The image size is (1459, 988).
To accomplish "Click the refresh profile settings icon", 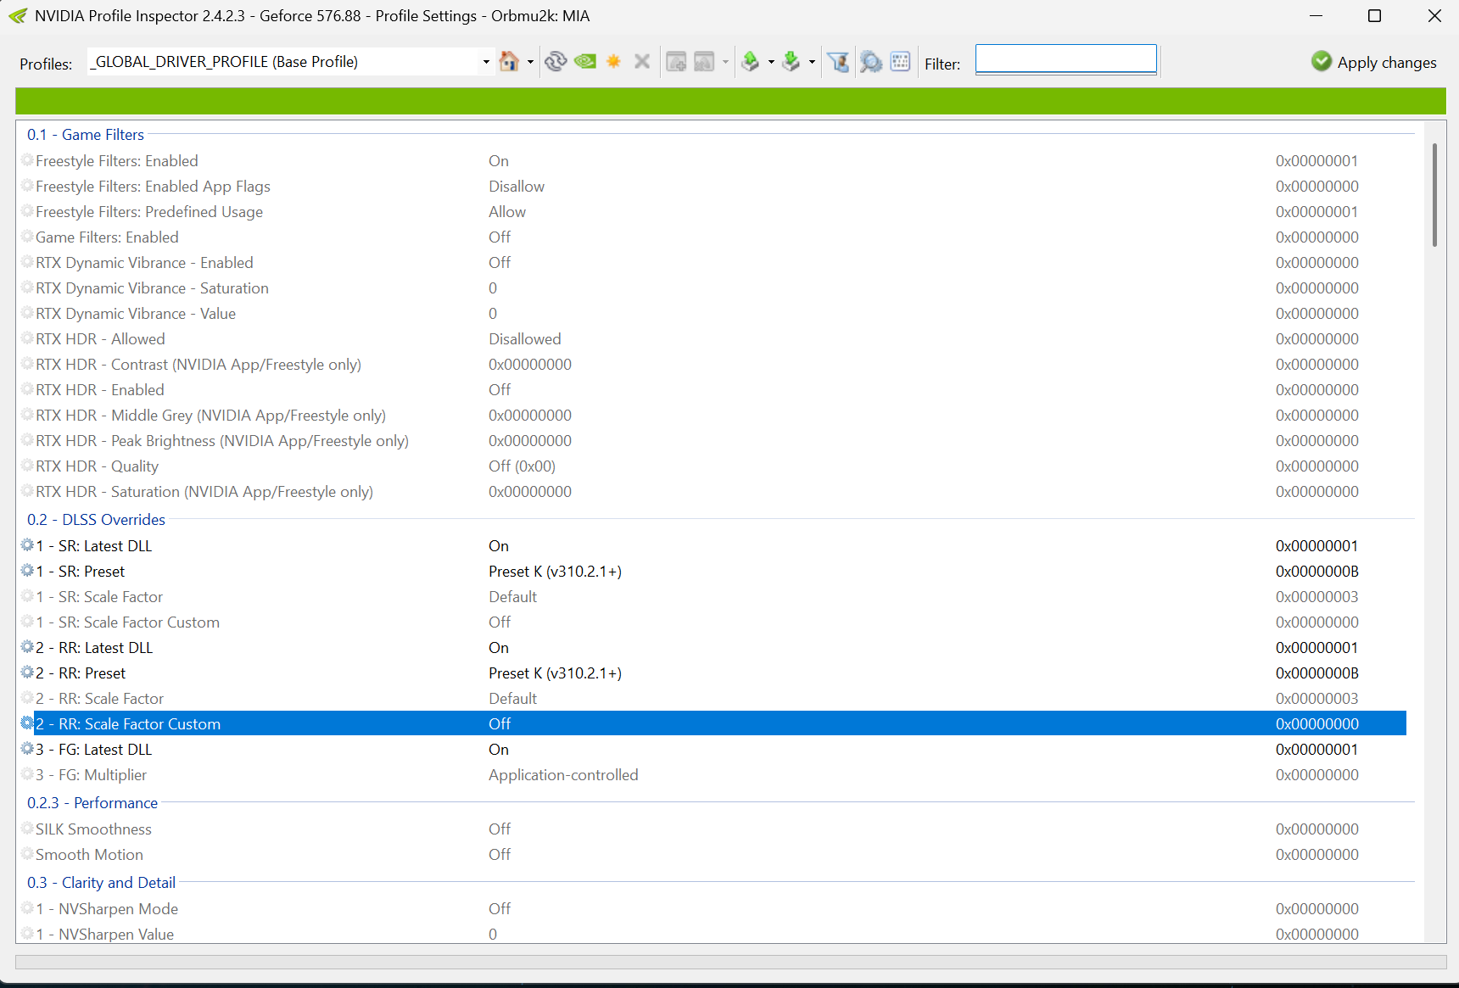I will (556, 62).
